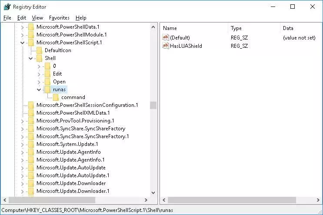Click tree pane scroll left arrow

coord(5,200)
